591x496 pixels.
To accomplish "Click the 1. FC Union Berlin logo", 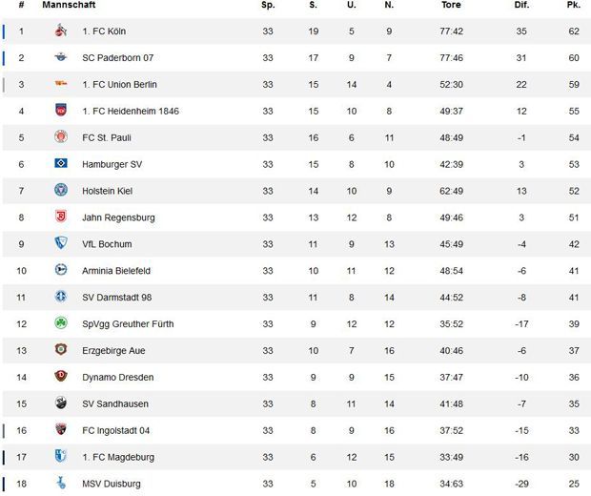I will (60, 85).
